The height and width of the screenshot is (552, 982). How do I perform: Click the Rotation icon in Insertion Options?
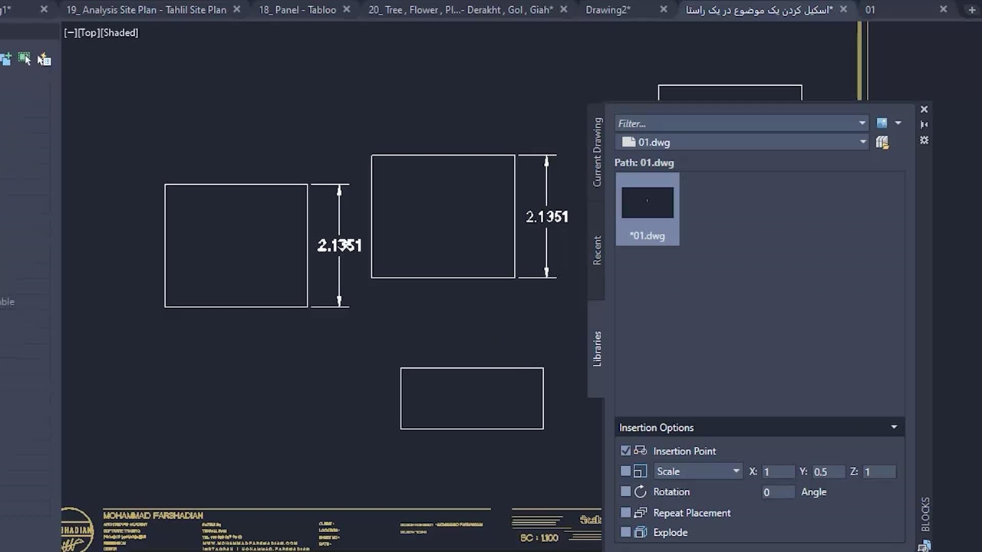pos(641,492)
